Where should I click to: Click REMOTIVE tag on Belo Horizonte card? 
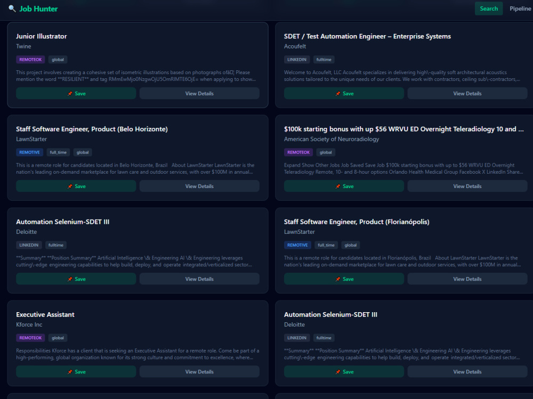[29, 152]
